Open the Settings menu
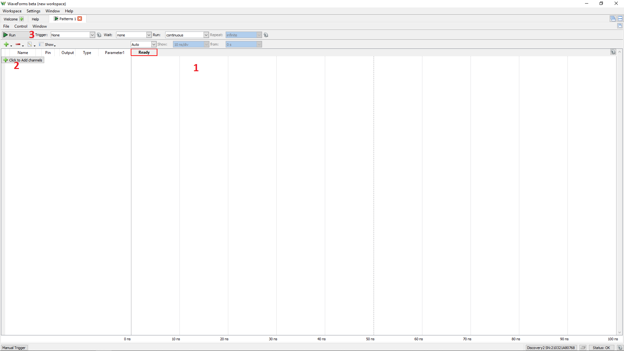The height and width of the screenshot is (351, 624). (33, 11)
